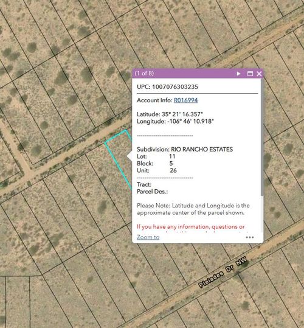Click the Zoom to link
The width and height of the screenshot is (304, 328).
tap(148, 237)
